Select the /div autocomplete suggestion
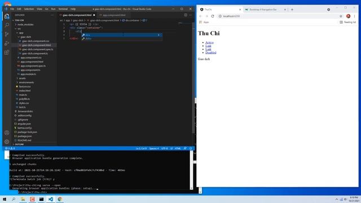This screenshot has width=361, height=203. pyautogui.click(x=121, y=39)
